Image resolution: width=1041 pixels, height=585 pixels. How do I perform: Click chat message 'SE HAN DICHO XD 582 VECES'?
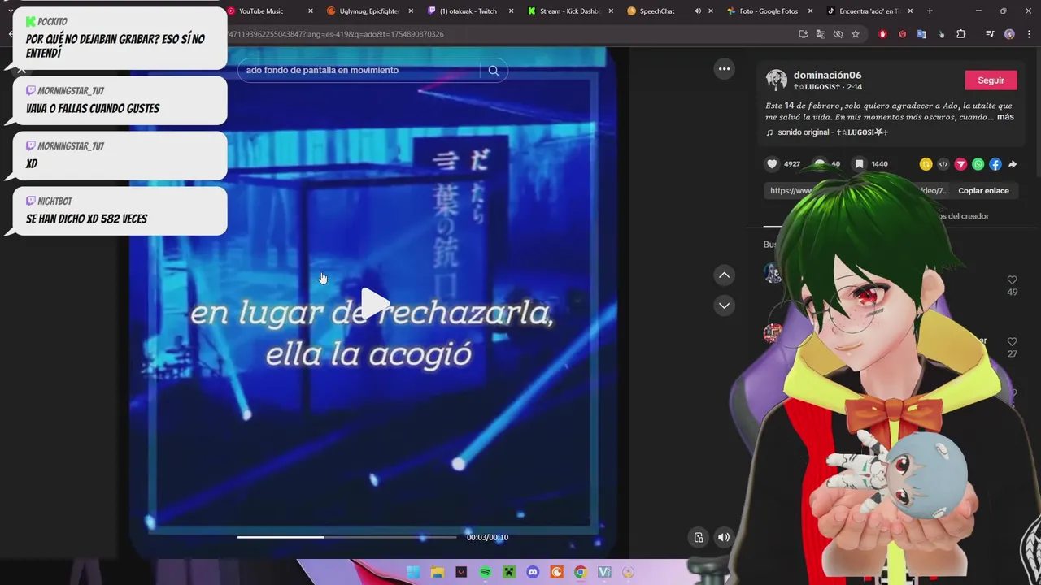click(x=86, y=219)
